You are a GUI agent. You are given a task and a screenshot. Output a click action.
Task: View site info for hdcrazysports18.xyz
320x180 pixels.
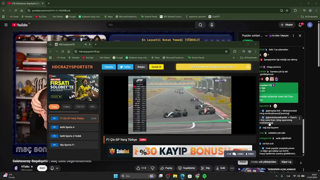pyautogui.click(x=76, y=51)
